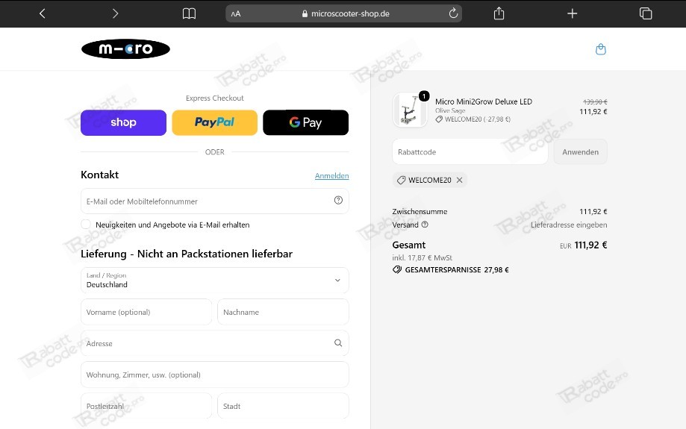Remove the WELCOME20 code with the X
This screenshot has width=686, height=429.
point(459,180)
